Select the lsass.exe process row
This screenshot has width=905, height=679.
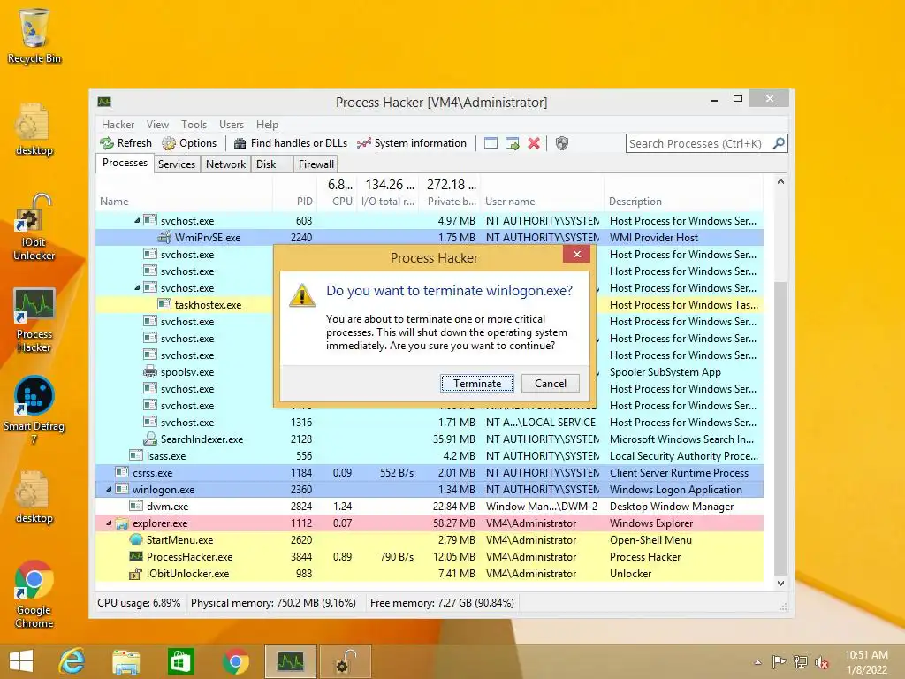click(x=430, y=455)
